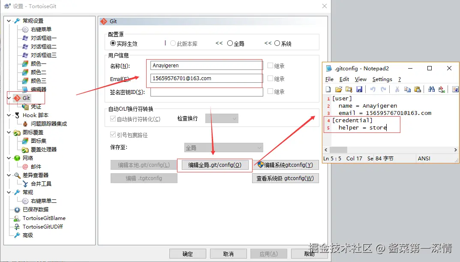460x262 pixels.
Task: Open the 保存至 全局 dropdown
Action: tap(223, 148)
